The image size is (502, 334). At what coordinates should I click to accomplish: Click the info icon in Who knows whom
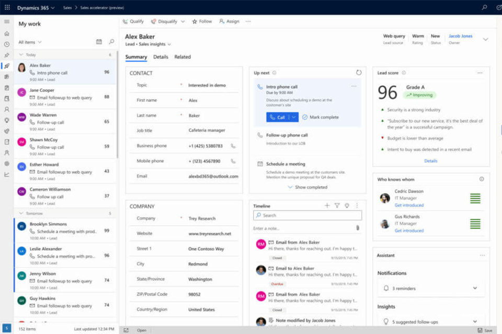click(482, 179)
